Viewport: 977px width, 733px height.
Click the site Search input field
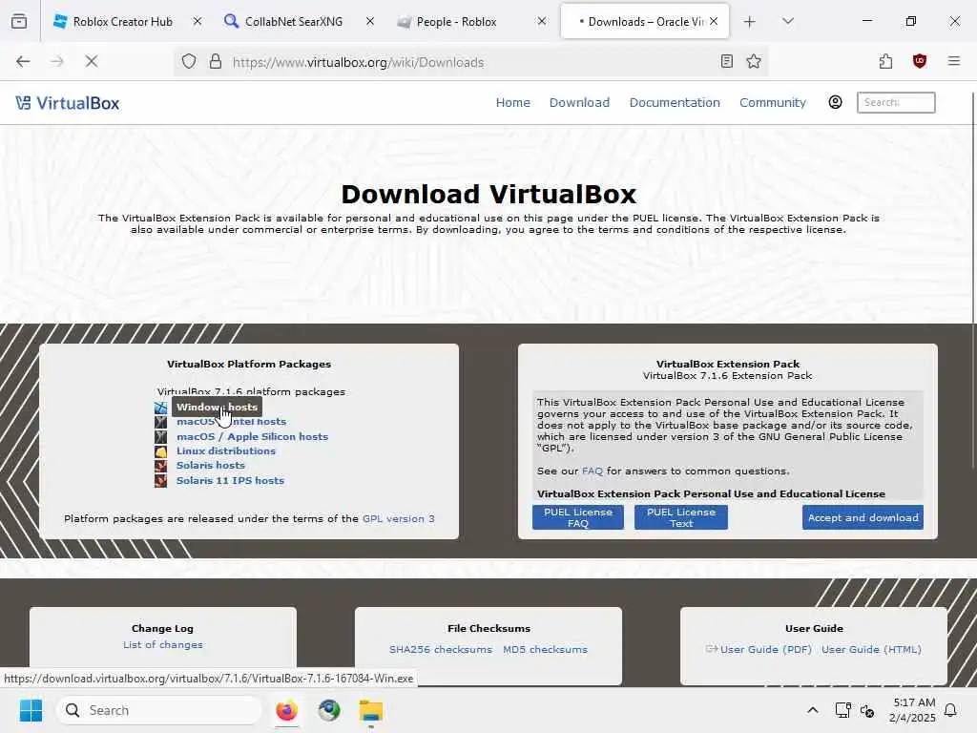point(896,102)
